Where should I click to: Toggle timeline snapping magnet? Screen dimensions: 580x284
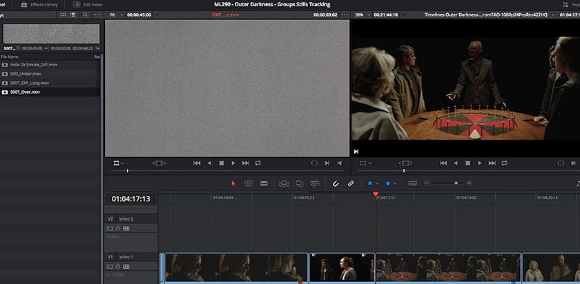[336, 183]
